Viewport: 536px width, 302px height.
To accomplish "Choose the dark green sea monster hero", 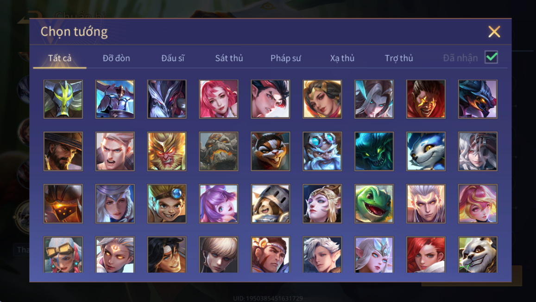I will 374,151.
